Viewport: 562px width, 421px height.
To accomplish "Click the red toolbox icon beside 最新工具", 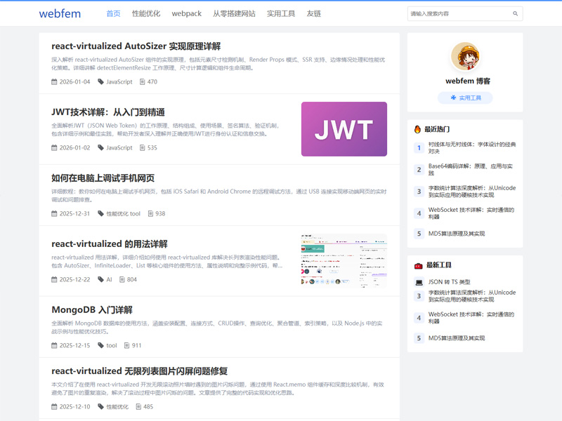I will pos(419,265).
